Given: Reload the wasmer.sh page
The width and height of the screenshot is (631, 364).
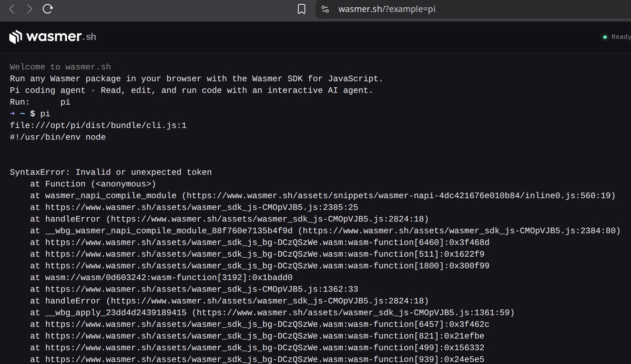Looking at the screenshot, I should tap(47, 9).
